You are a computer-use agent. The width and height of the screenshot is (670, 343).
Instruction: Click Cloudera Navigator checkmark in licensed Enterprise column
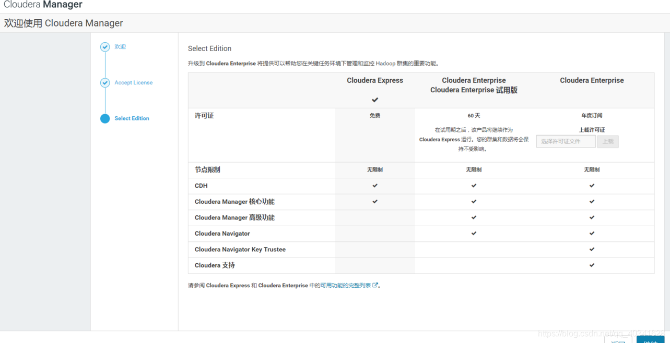(x=592, y=233)
